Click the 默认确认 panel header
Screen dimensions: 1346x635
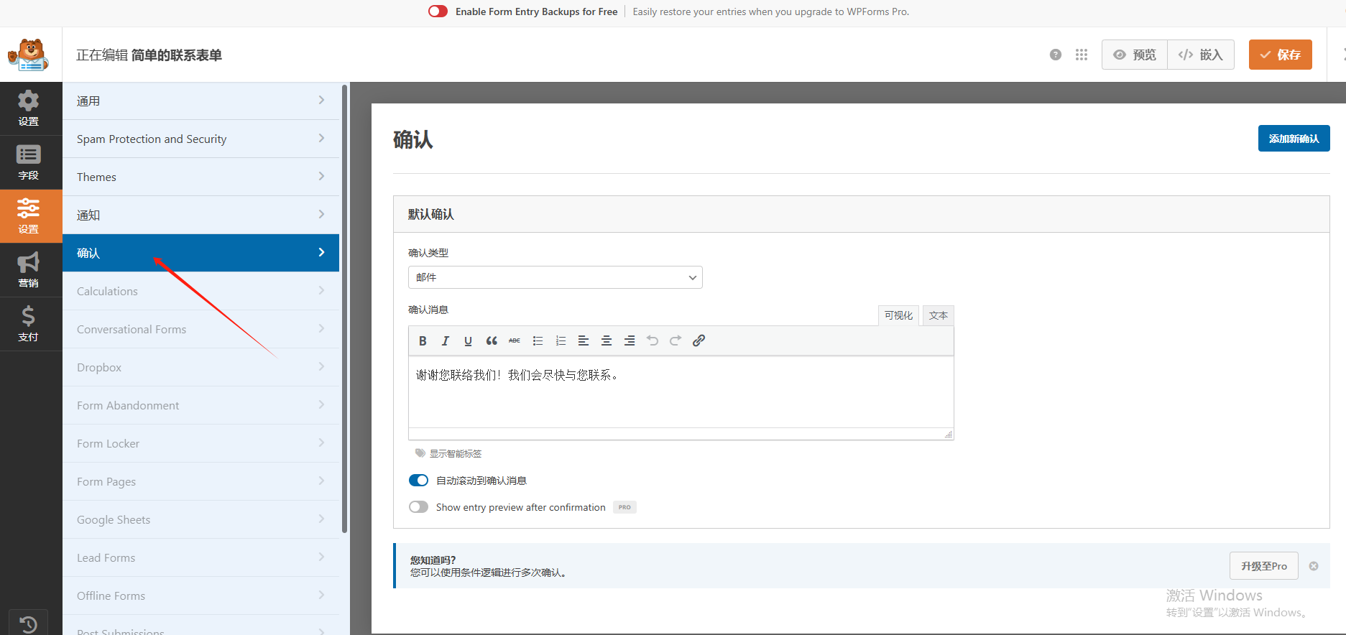coord(861,214)
